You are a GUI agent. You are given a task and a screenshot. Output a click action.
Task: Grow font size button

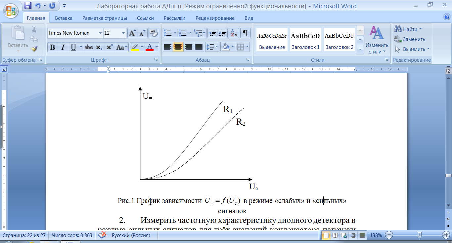click(x=132, y=33)
